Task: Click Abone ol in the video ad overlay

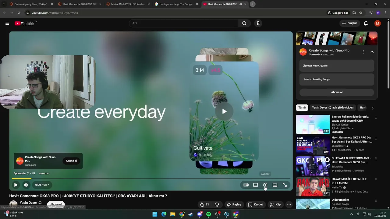Action: click(x=71, y=161)
